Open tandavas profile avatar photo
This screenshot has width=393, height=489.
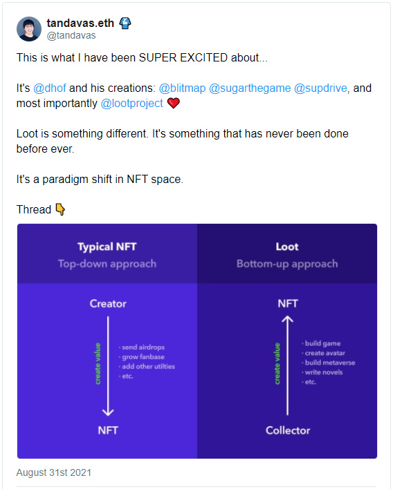pos(29,29)
